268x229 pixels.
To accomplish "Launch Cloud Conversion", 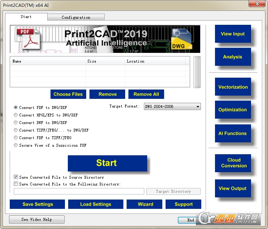I will [x=234, y=163].
